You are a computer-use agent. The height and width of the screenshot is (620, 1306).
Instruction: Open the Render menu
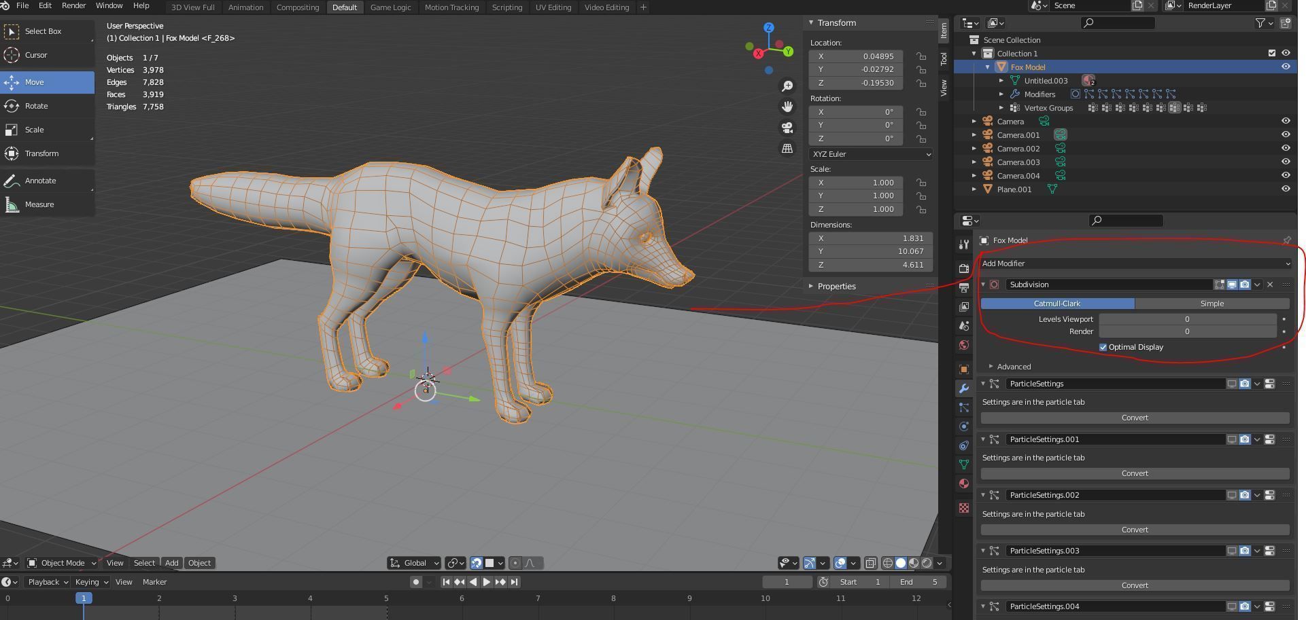pyautogui.click(x=73, y=5)
